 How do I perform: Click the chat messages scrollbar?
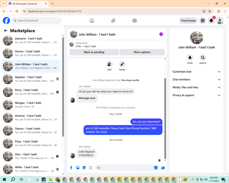click(165, 118)
